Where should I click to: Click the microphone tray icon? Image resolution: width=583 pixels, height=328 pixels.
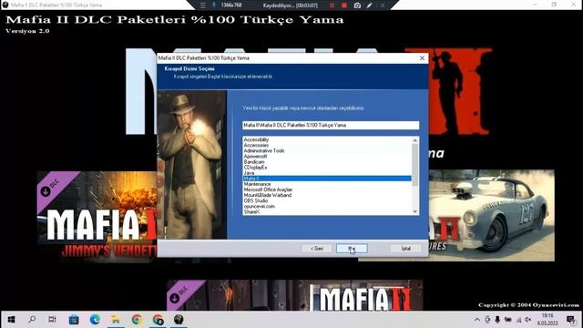click(x=497, y=320)
